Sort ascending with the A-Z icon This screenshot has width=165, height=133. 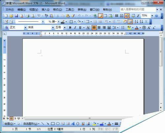coord(136,22)
